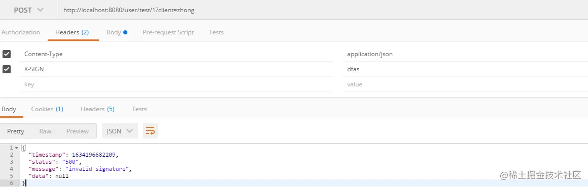
Task: Switch to the Authorization tab
Action: [21, 32]
